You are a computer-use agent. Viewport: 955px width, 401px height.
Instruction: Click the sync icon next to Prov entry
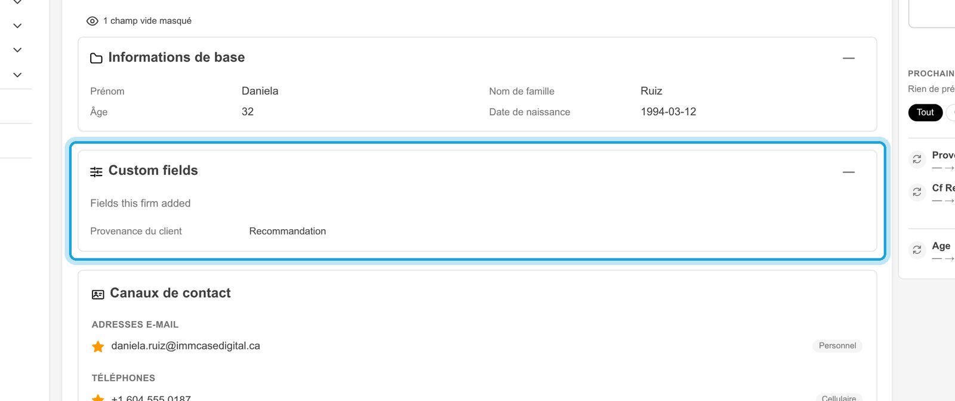[x=917, y=159]
